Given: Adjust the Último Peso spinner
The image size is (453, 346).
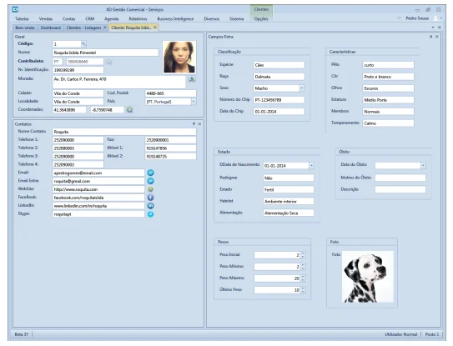Looking at the screenshot, I should (303, 290).
